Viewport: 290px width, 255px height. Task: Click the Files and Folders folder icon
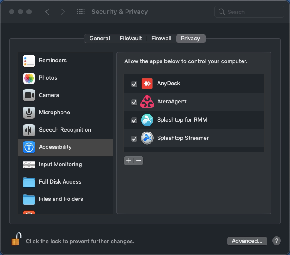(x=29, y=200)
